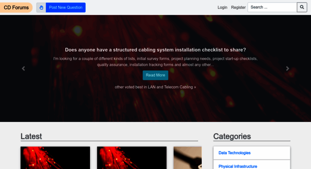
Task: Open the Login link
Action: pyautogui.click(x=222, y=7)
